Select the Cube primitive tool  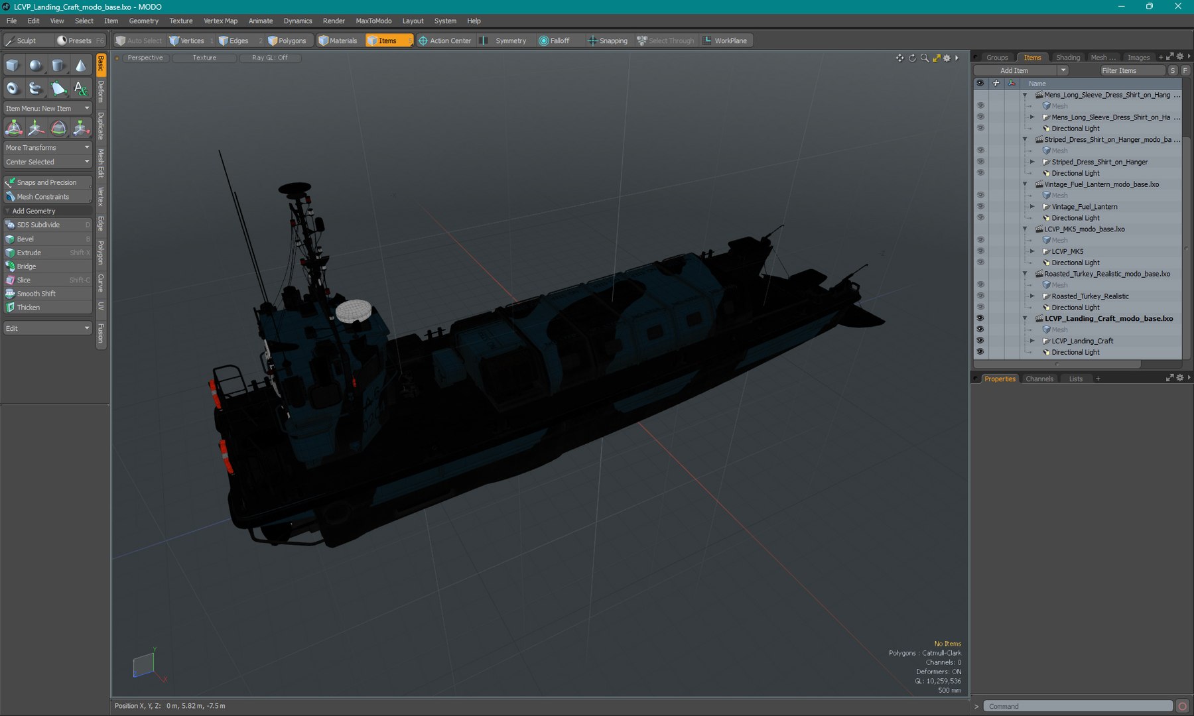coord(13,65)
